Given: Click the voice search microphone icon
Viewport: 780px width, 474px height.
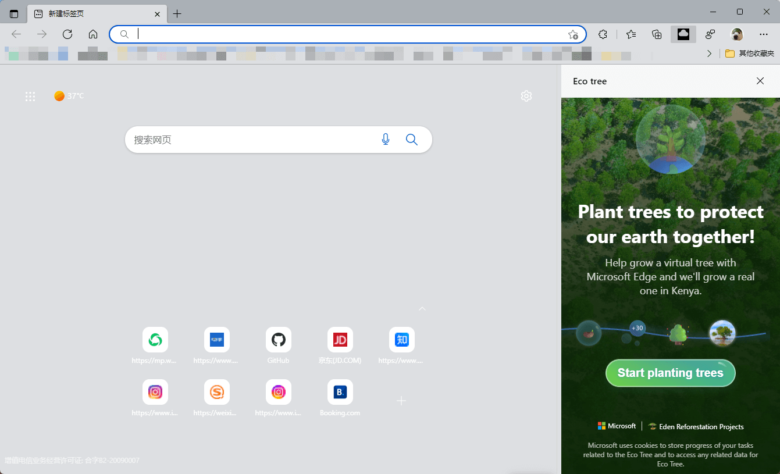Looking at the screenshot, I should coord(385,140).
